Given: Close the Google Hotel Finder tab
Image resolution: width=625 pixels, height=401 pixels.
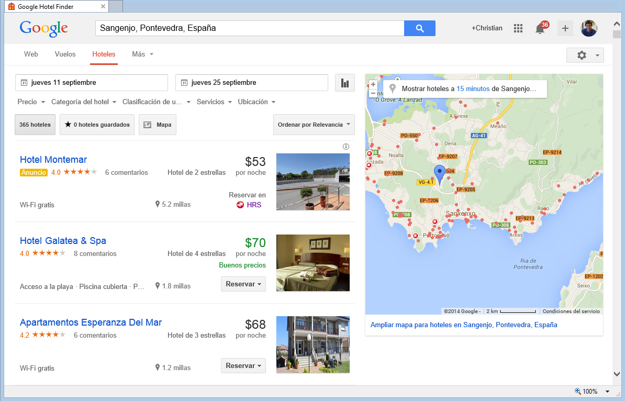Looking at the screenshot, I should click(x=103, y=6).
